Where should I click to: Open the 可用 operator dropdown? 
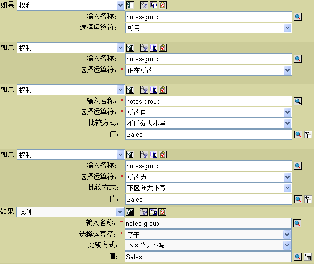(287, 28)
